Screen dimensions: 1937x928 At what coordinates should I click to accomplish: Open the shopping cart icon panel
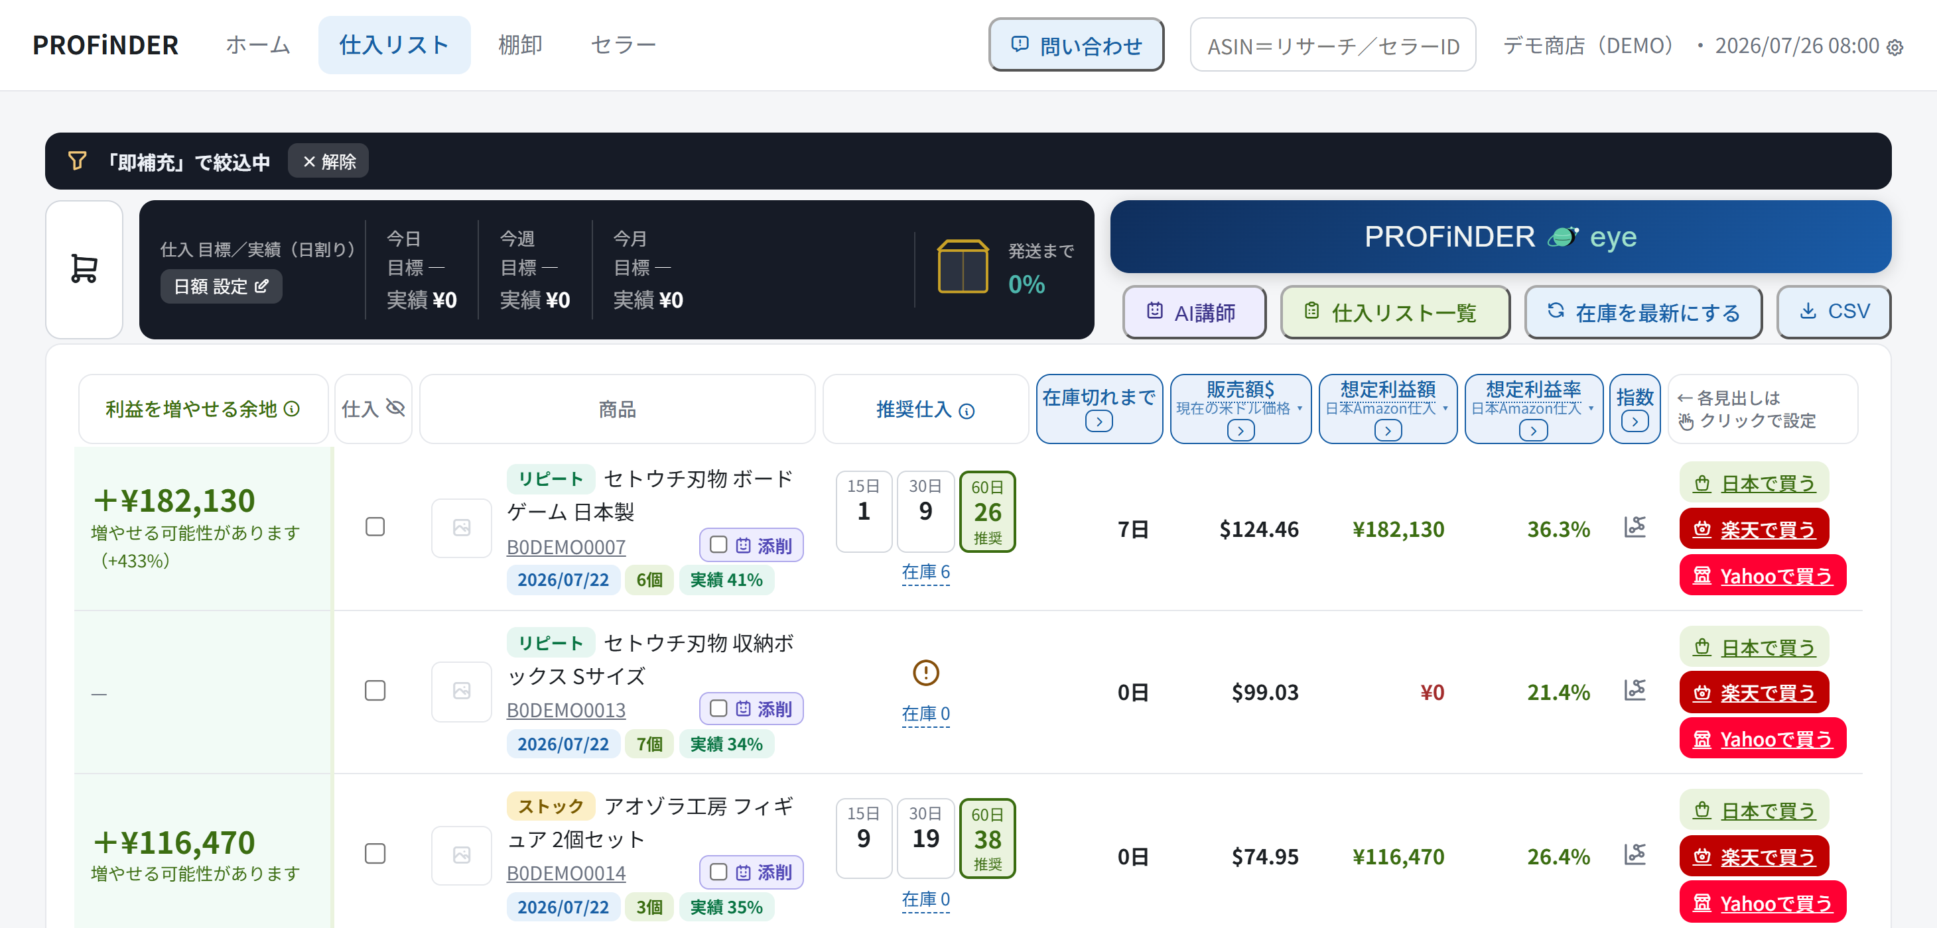click(x=84, y=269)
